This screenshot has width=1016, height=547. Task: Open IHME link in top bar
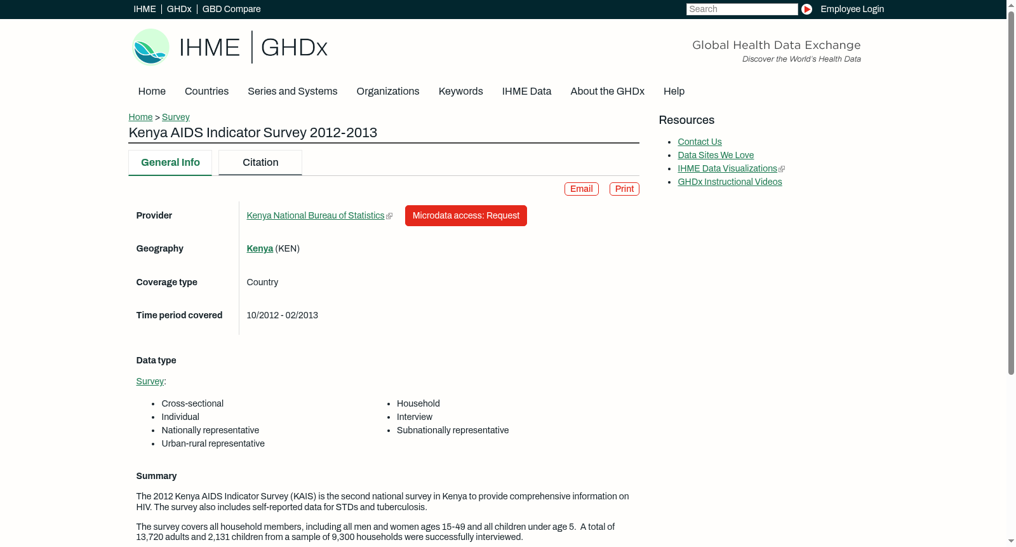pyautogui.click(x=145, y=9)
